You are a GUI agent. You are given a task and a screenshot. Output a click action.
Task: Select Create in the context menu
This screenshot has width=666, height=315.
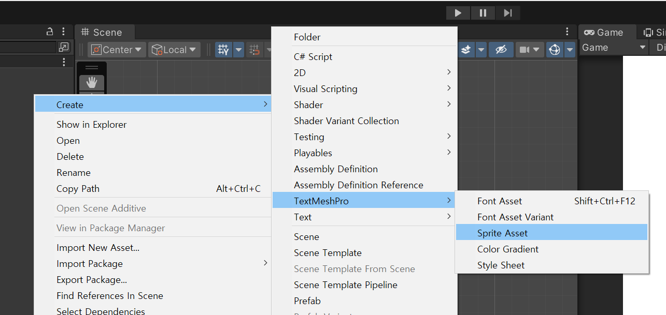153,104
